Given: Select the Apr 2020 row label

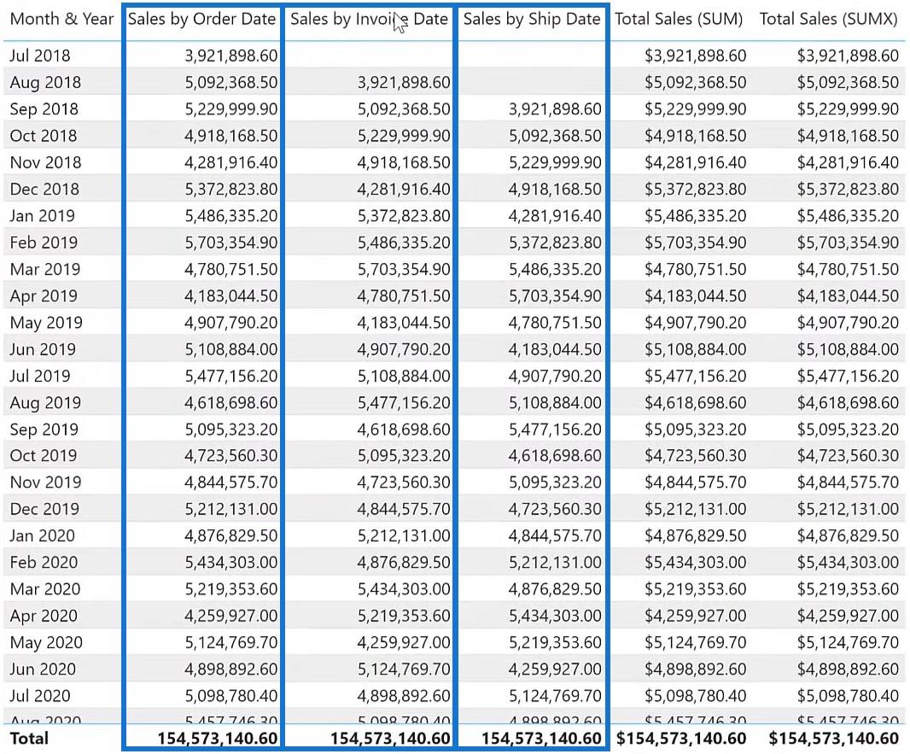Looking at the screenshot, I should (x=44, y=616).
